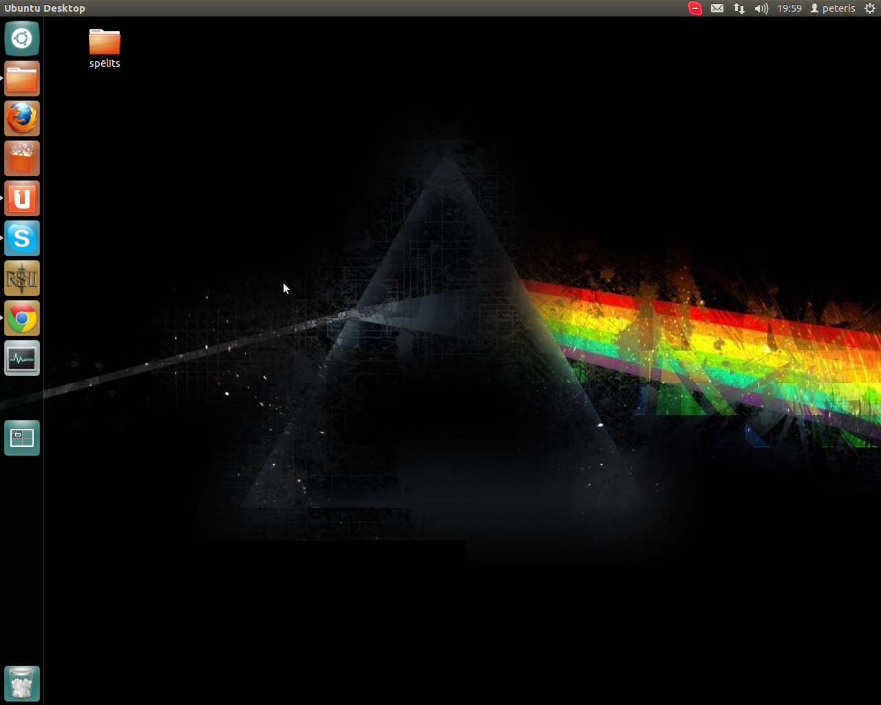Launch Firefox web browser

point(22,118)
